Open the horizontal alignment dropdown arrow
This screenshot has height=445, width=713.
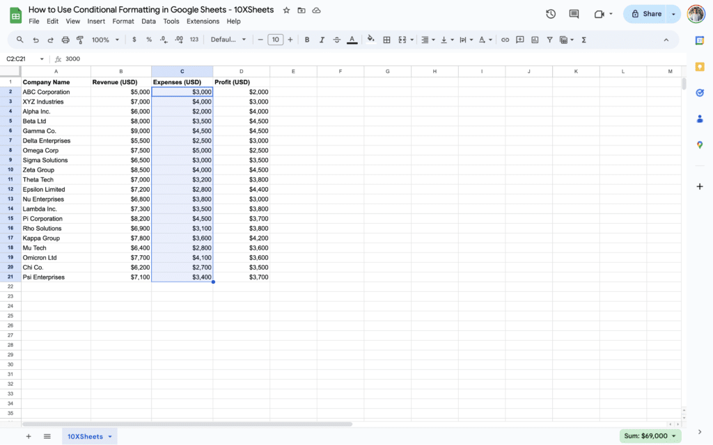point(433,40)
